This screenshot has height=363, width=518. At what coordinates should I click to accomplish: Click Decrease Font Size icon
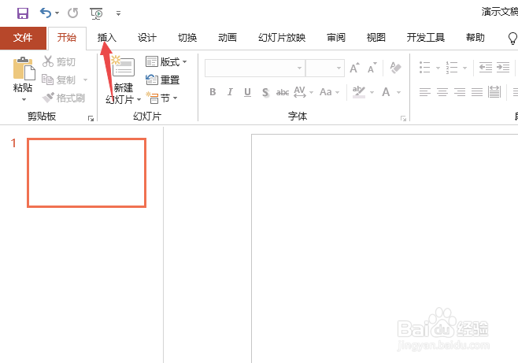coord(372,68)
